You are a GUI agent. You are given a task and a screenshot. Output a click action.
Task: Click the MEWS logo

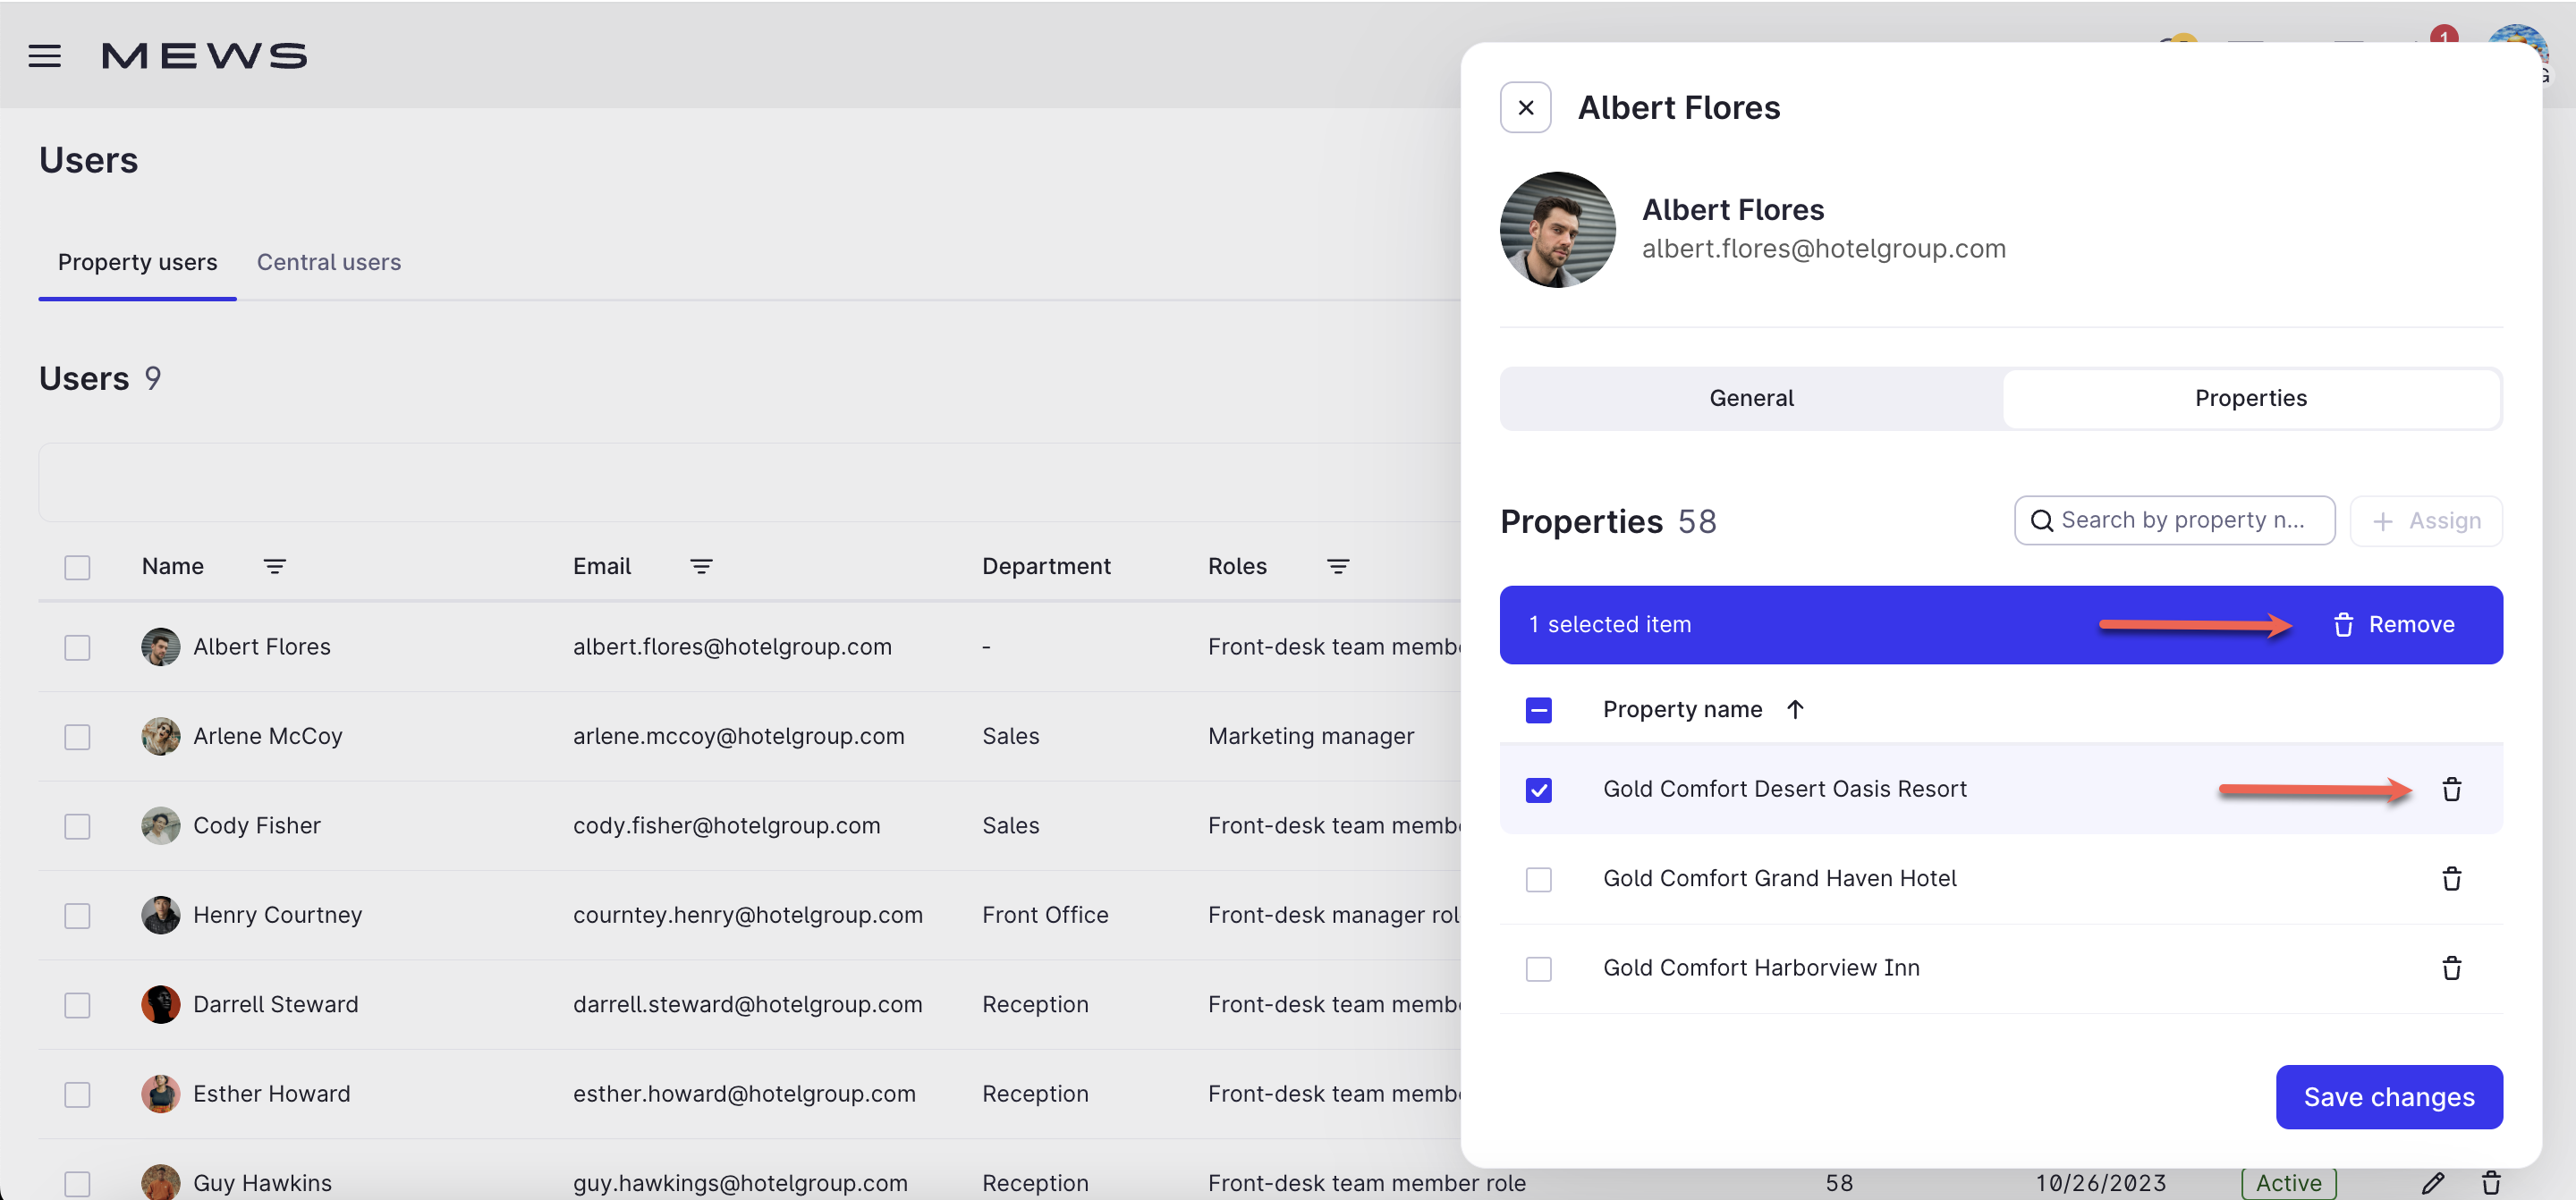204,56
